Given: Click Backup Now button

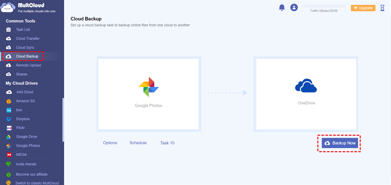Looking at the screenshot, I should 340,143.
